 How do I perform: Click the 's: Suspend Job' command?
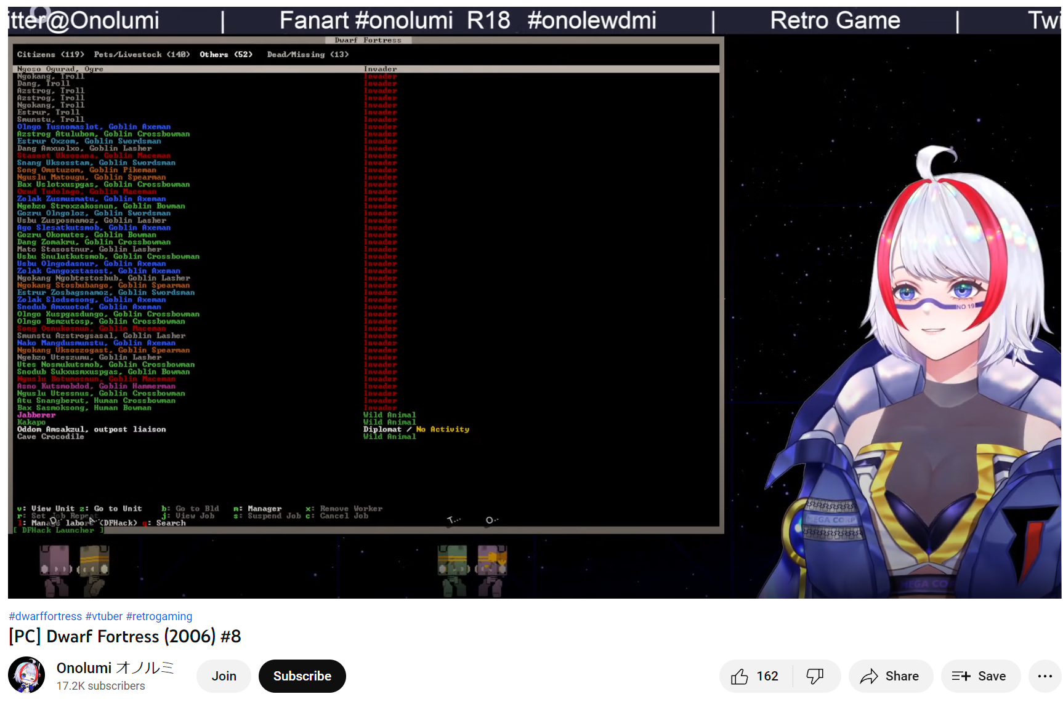(x=267, y=516)
